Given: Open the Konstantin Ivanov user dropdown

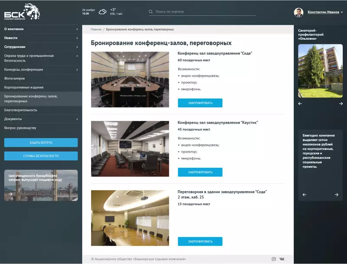Looking at the screenshot, I should click(325, 12).
